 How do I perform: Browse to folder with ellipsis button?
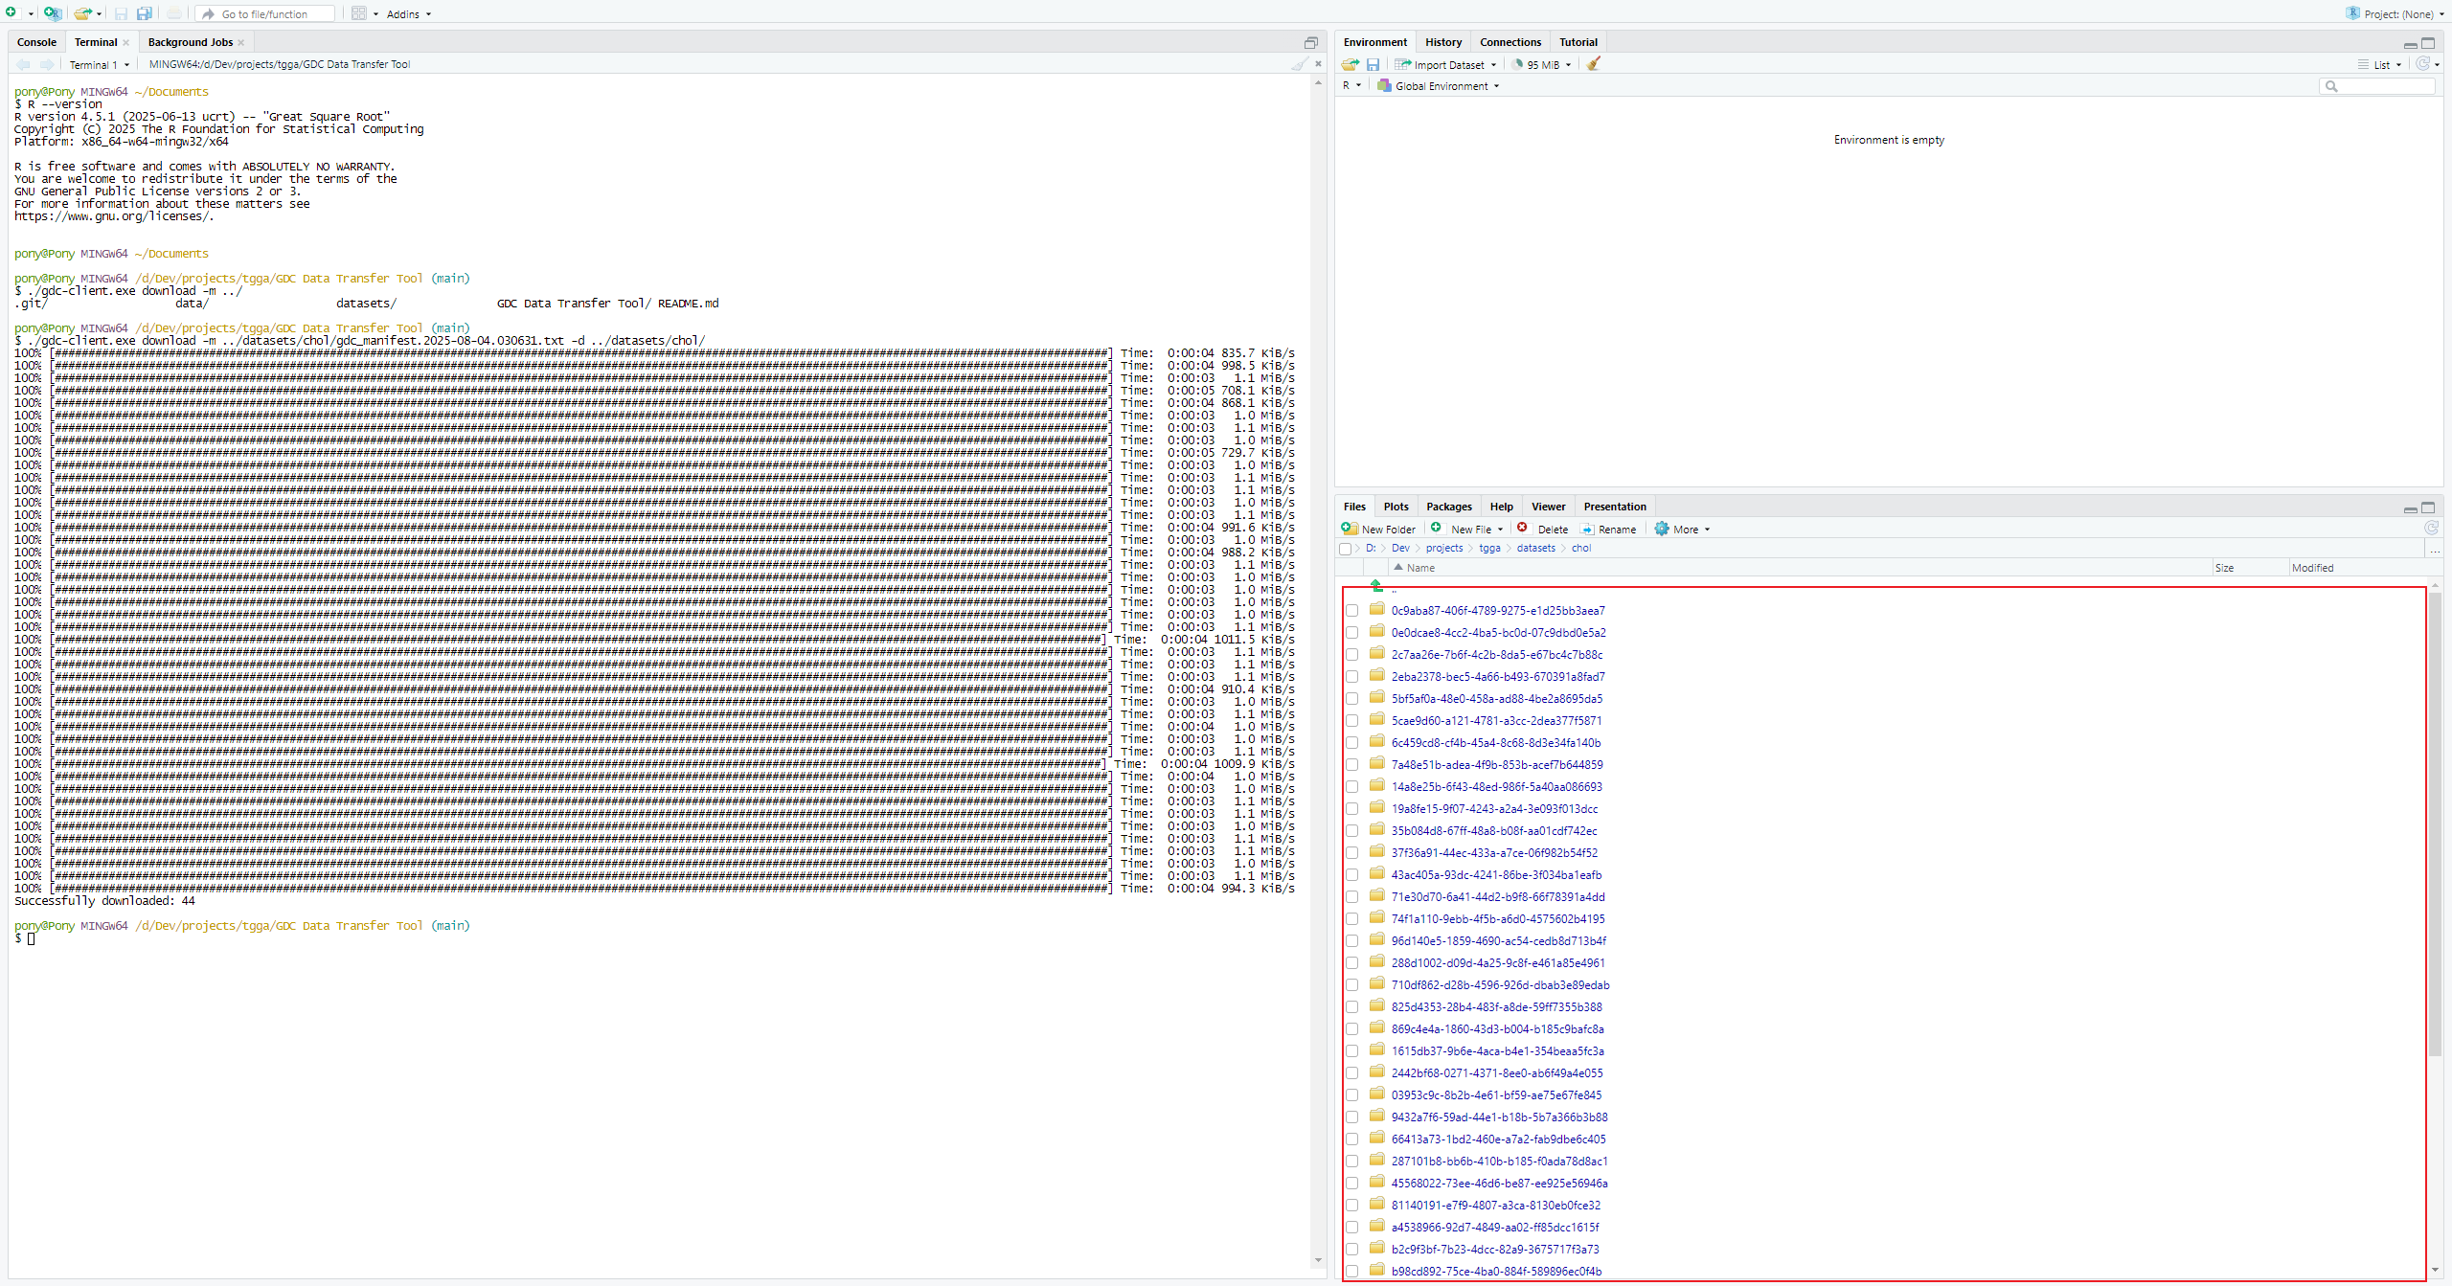(2434, 549)
